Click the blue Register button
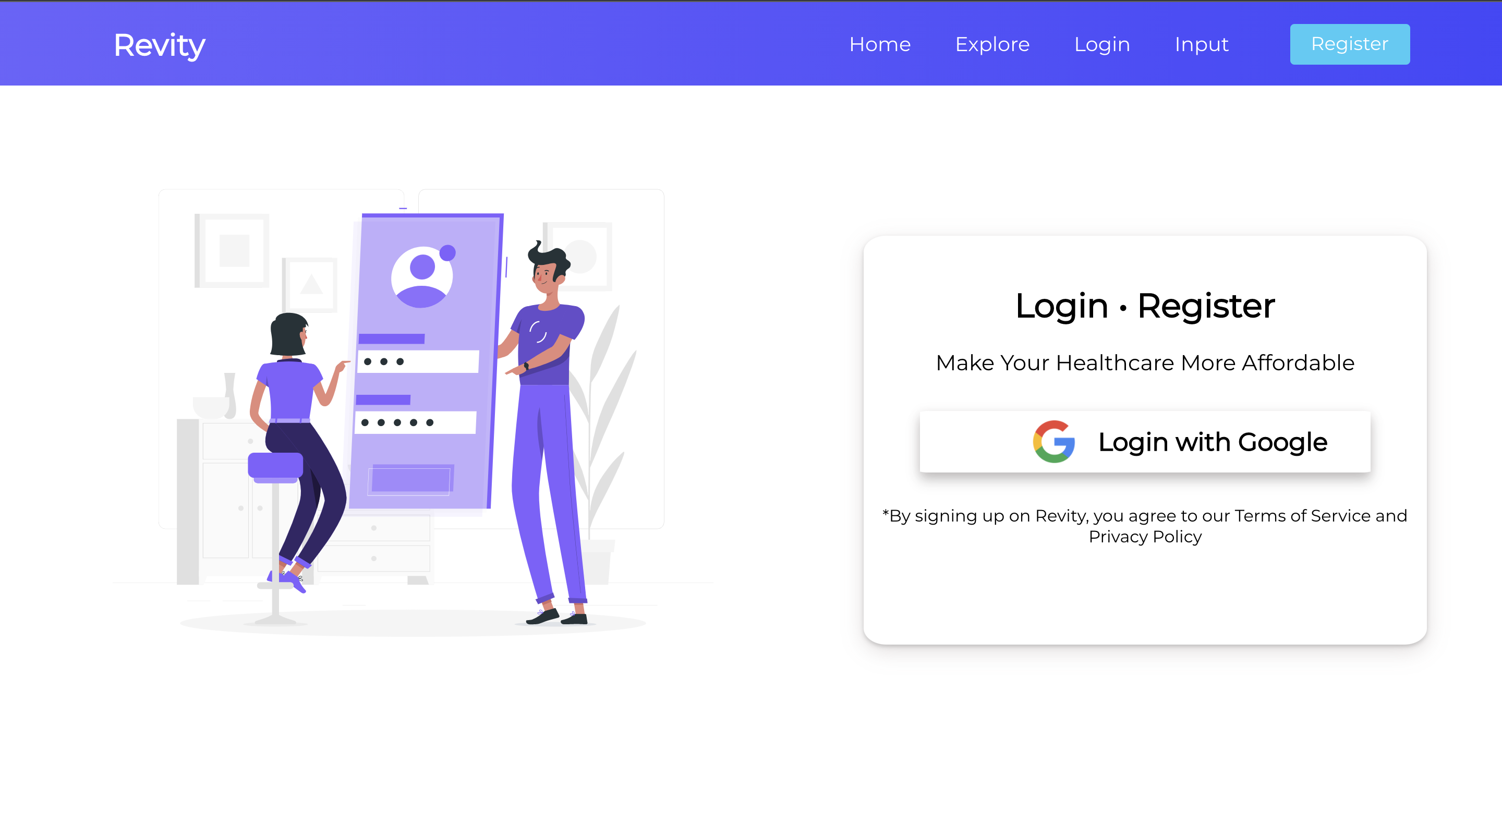The image size is (1502, 824). point(1350,44)
